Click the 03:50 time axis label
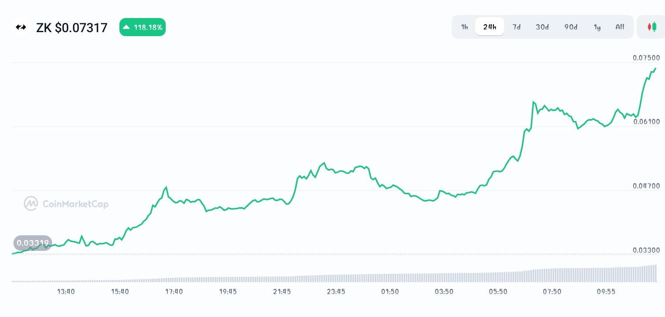The width and height of the screenshot is (665, 317). tap(444, 291)
